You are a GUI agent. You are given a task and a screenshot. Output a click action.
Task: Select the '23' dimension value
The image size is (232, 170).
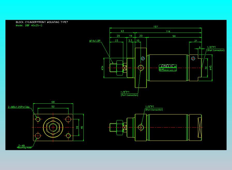[117, 40]
